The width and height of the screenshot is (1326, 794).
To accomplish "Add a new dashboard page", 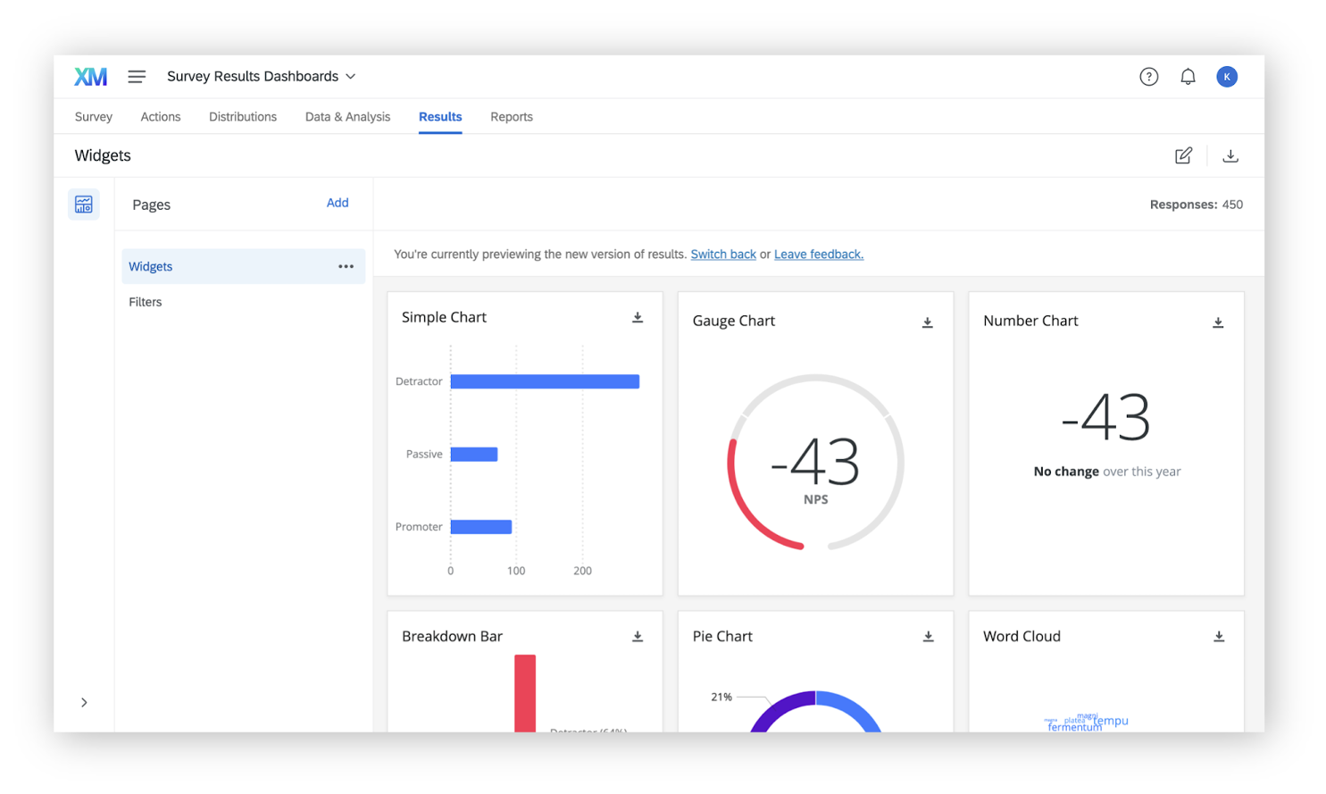I will coord(338,203).
